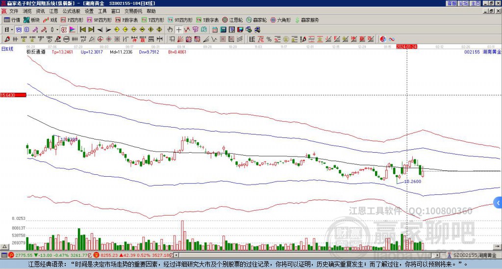
Task: Toggle the crosshair cursor button
Action: 178,29
